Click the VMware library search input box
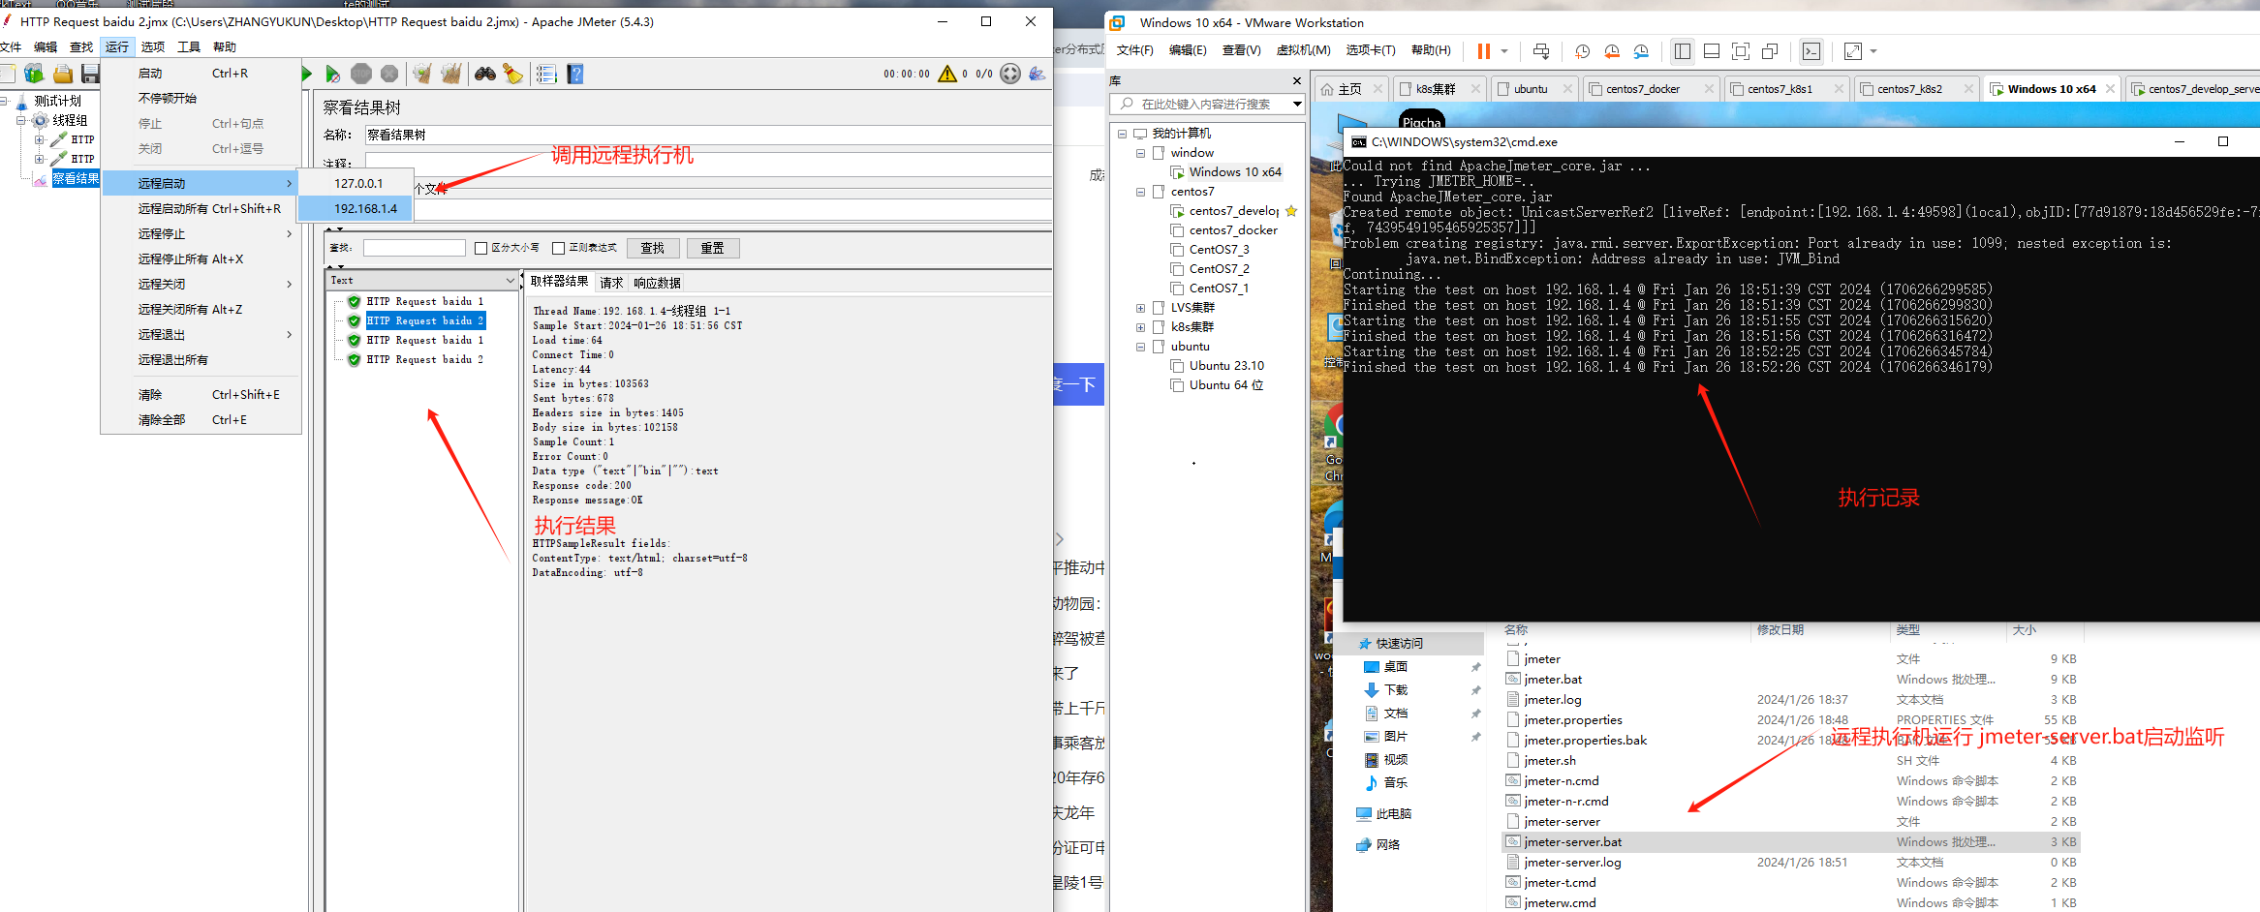2260x912 pixels. pos(1206,104)
